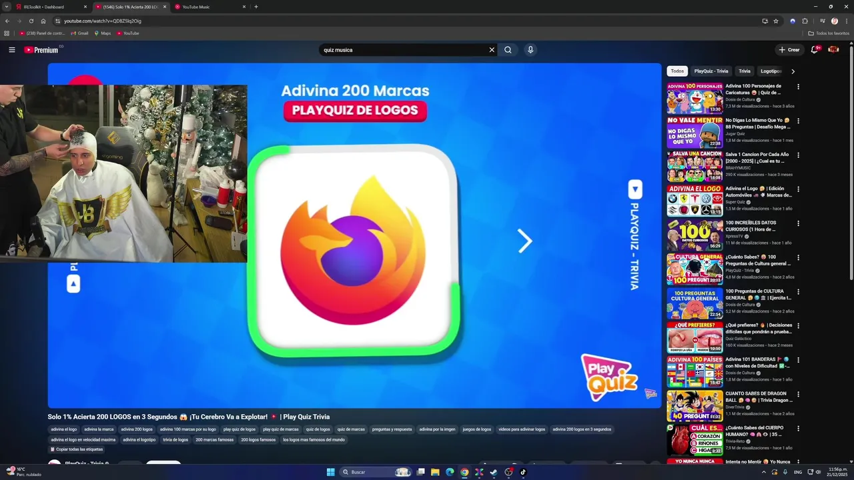The width and height of the screenshot is (854, 480).
Task: Open the Crear menu
Action: pos(789,50)
